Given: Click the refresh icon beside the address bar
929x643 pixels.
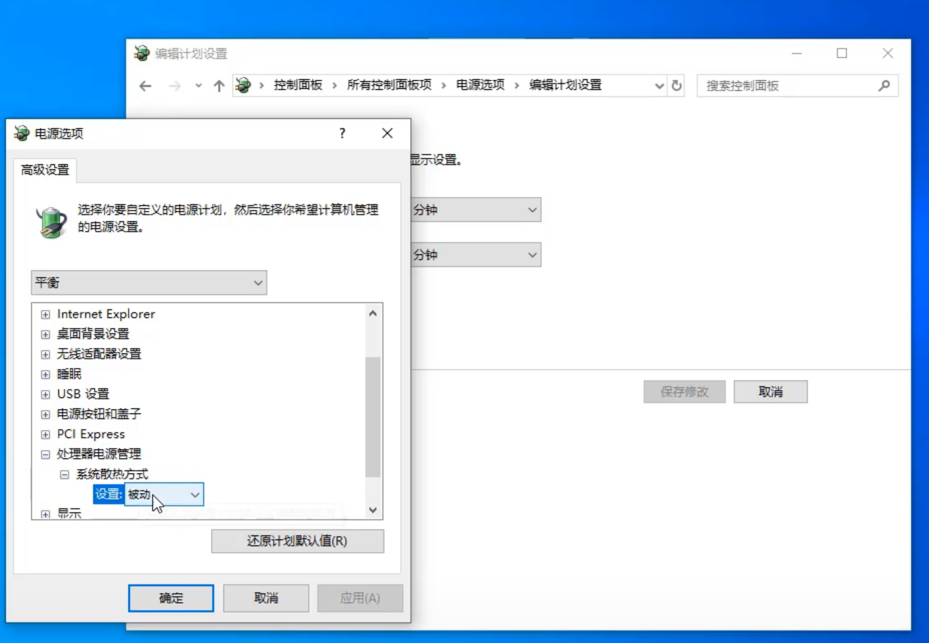Looking at the screenshot, I should click(677, 85).
